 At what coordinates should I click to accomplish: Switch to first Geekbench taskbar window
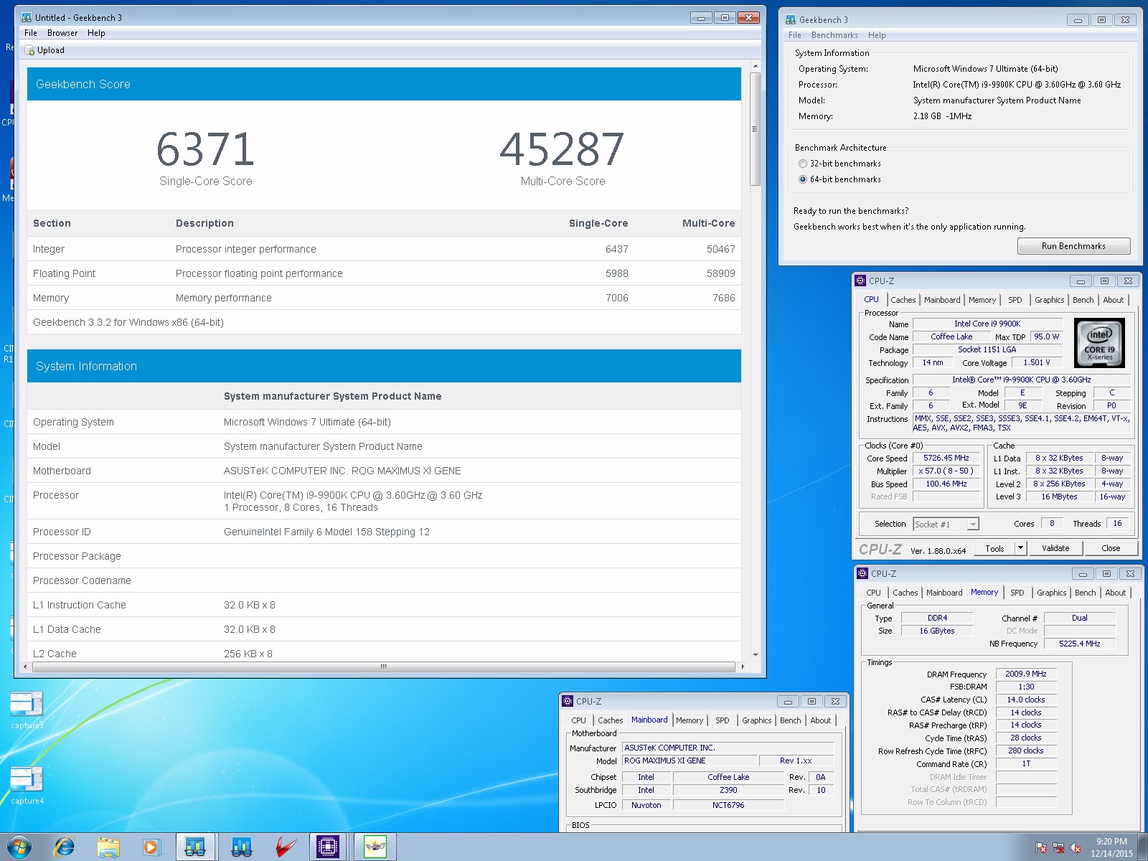tap(195, 847)
